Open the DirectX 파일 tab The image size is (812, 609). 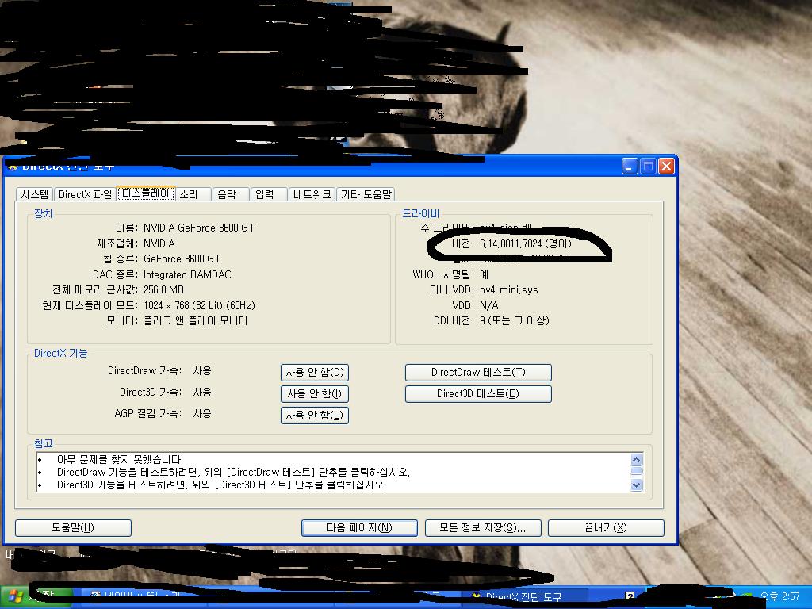(85, 194)
